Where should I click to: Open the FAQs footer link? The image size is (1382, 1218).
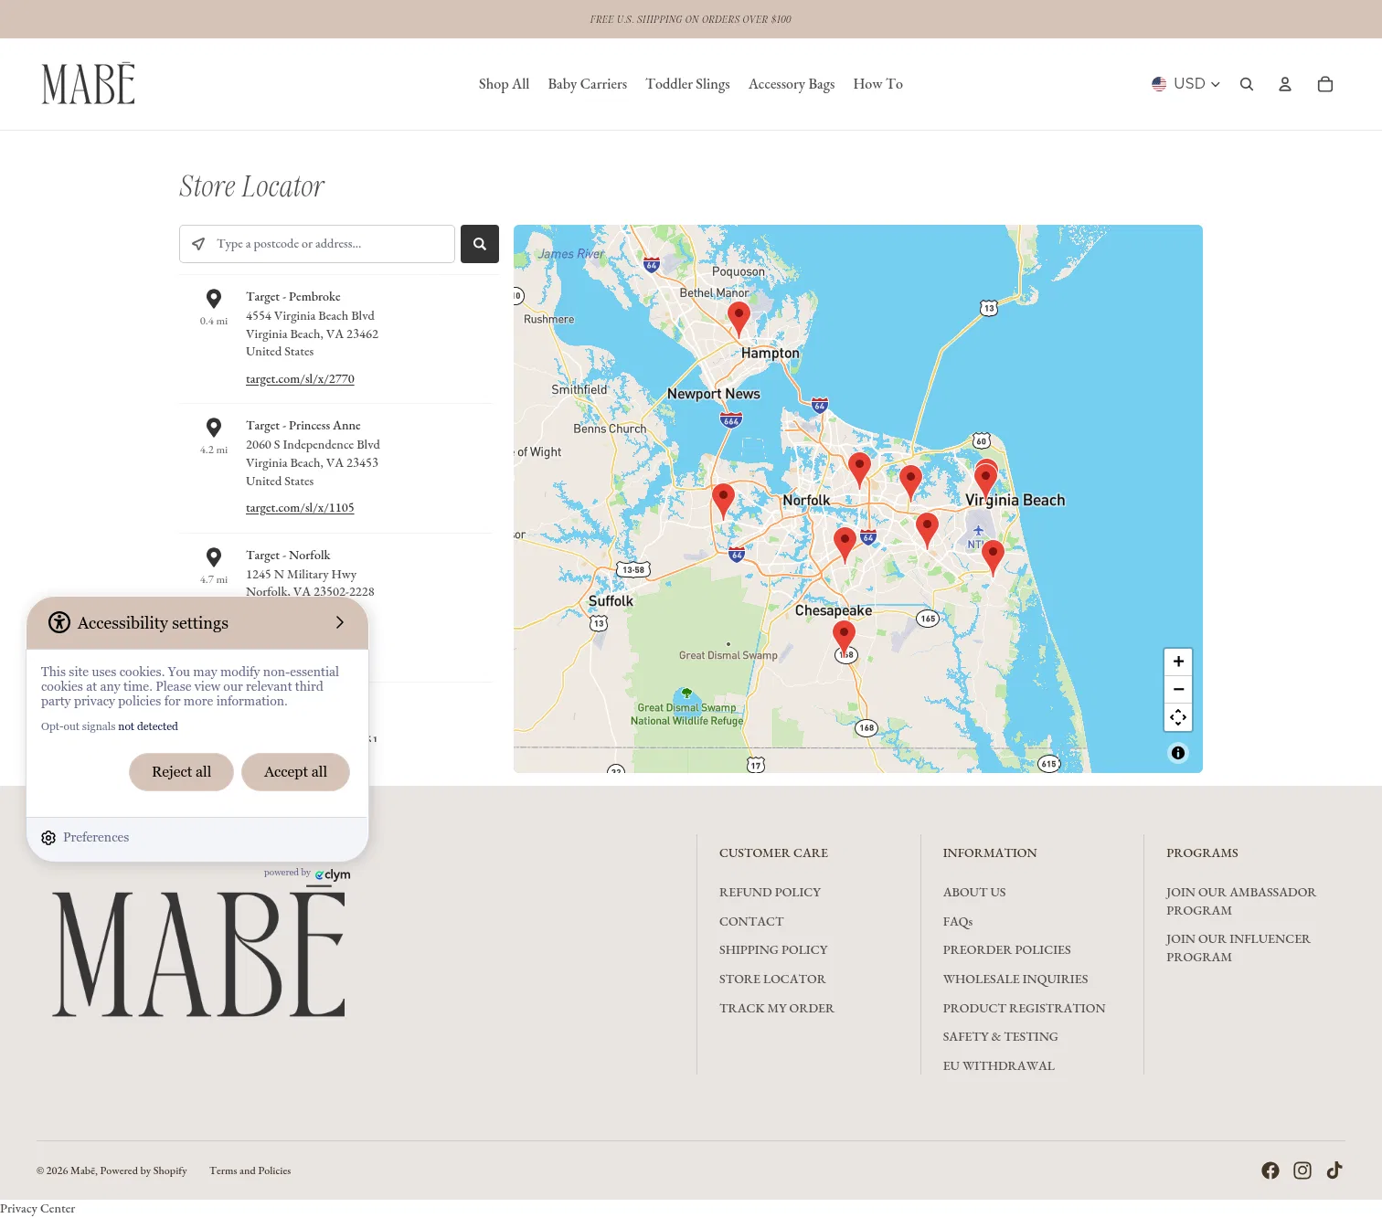pyautogui.click(x=958, y=922)
